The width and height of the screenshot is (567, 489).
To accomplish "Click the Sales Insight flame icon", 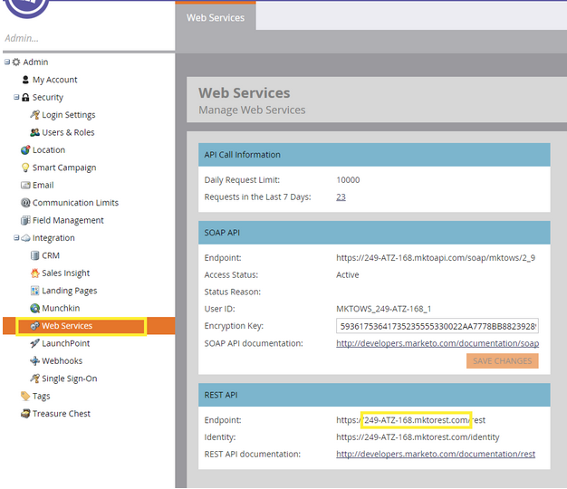I will (x=34, y=273).
